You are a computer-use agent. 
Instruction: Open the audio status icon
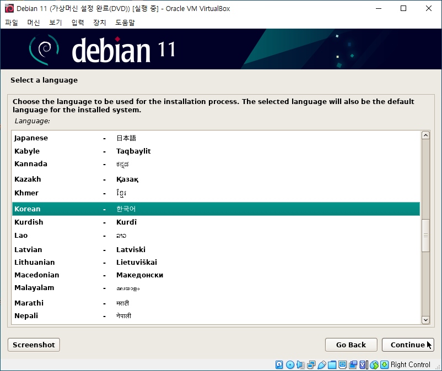300,365
